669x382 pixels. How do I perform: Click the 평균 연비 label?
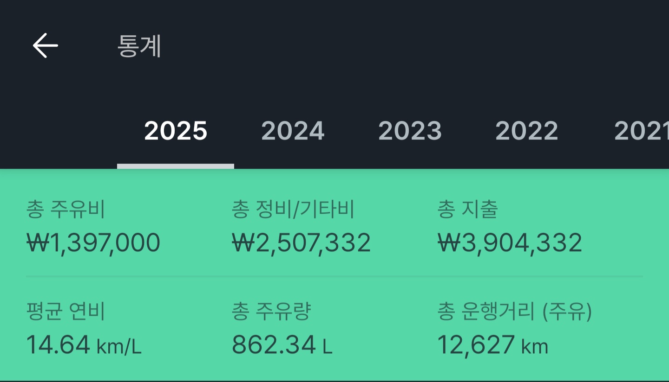click(x=66, y=312)
